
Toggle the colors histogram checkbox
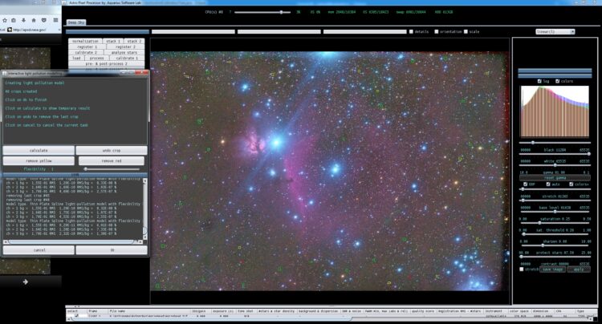(558, 81)
